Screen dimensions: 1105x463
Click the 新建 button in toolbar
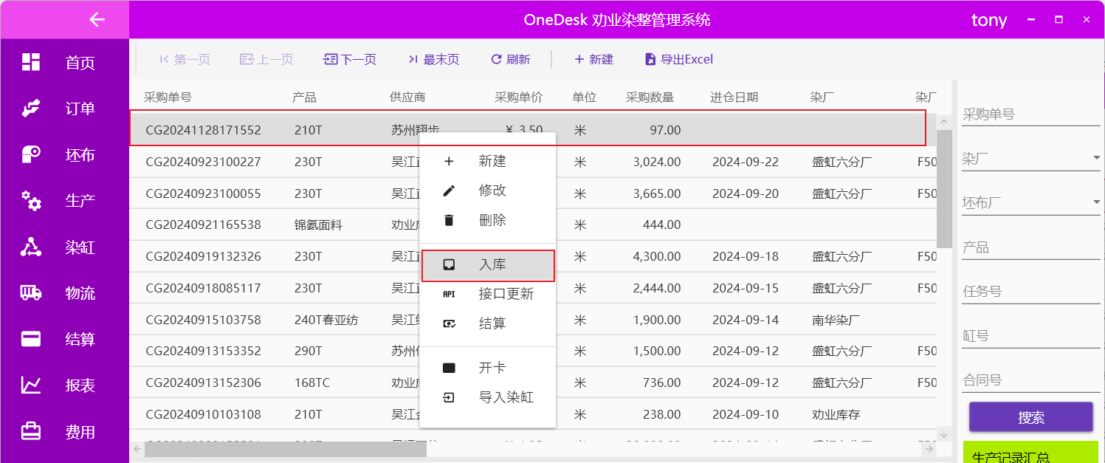tap(593, 59)
